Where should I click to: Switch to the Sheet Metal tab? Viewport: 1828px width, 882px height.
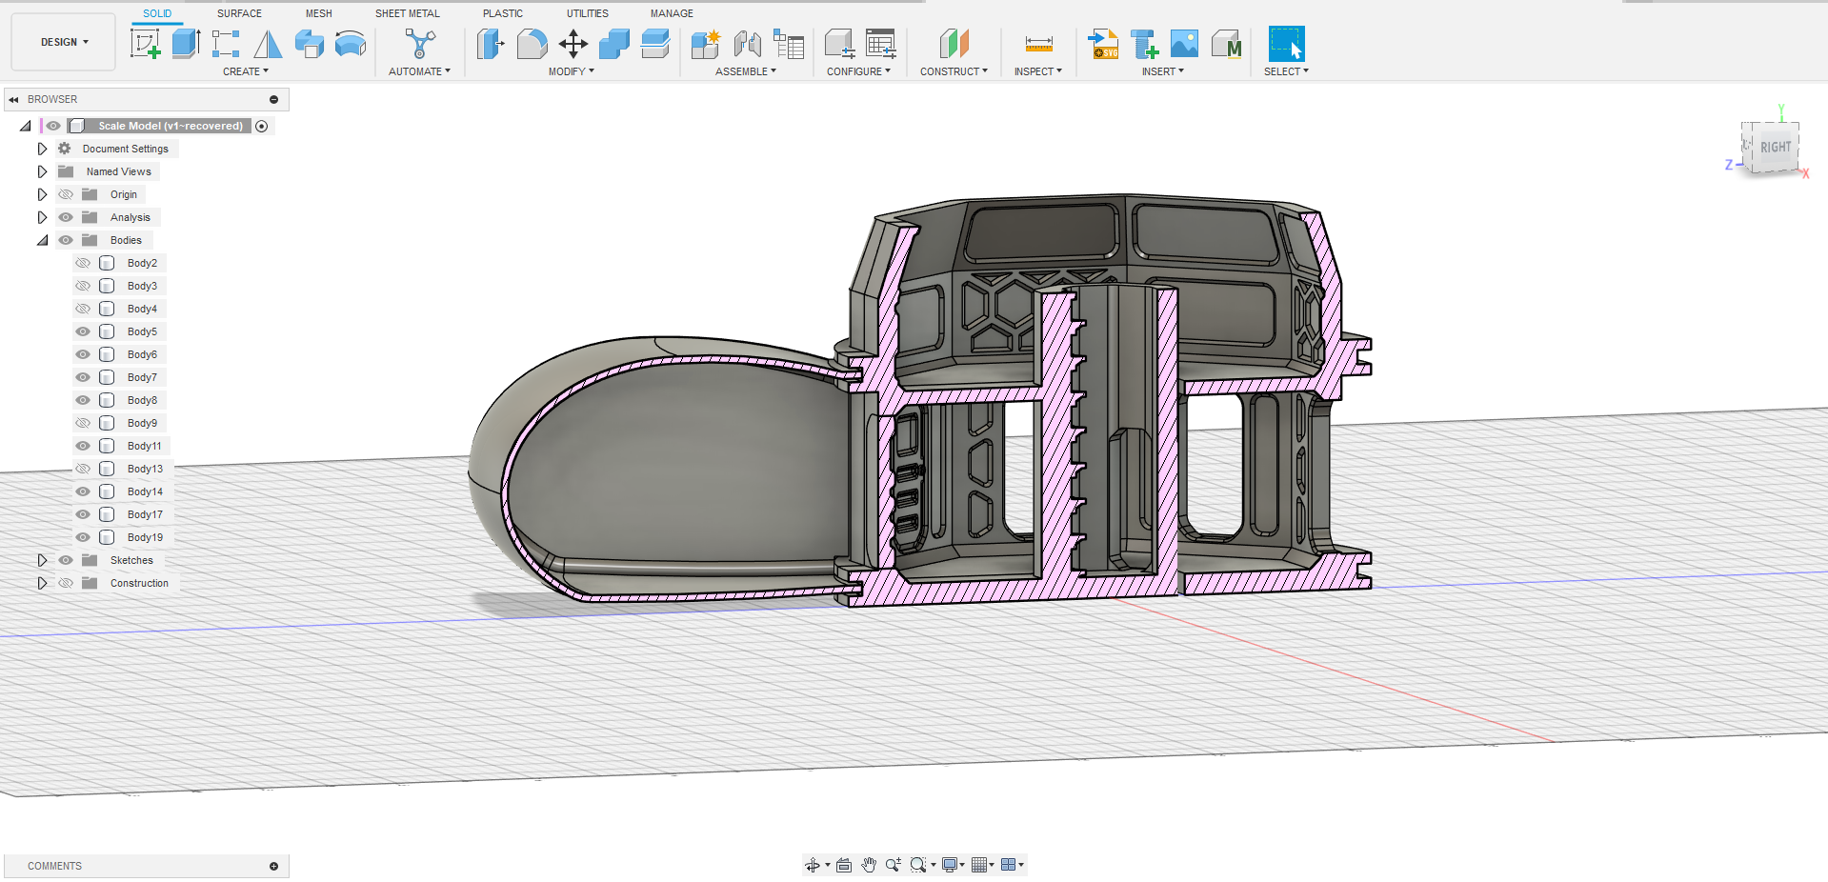408,13
